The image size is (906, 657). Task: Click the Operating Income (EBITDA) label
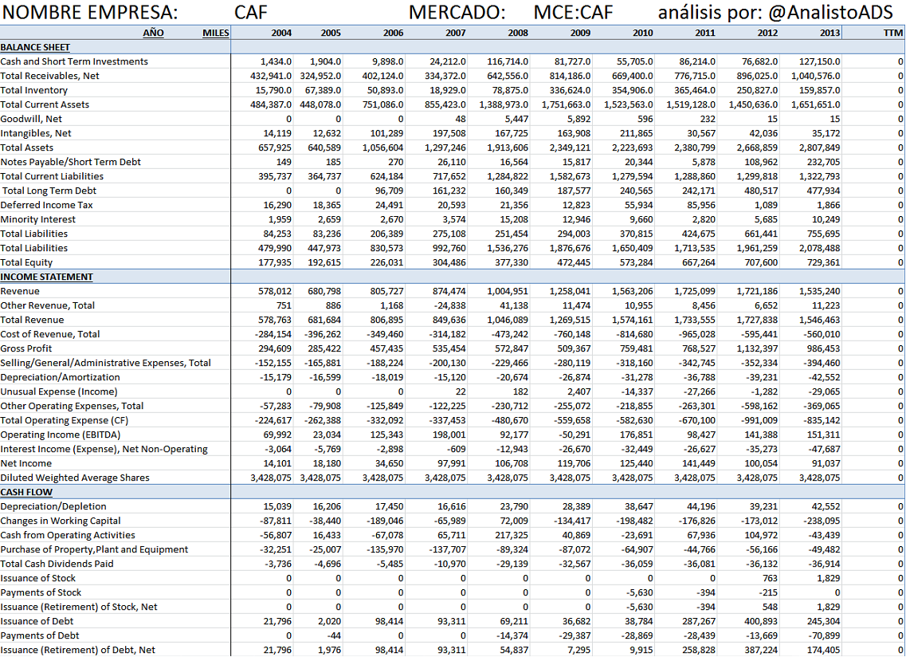click(x=60, y=435)
